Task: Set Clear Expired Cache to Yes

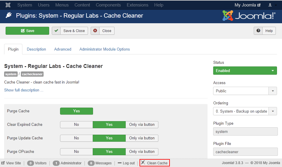Action: click(x=109, y=125)
